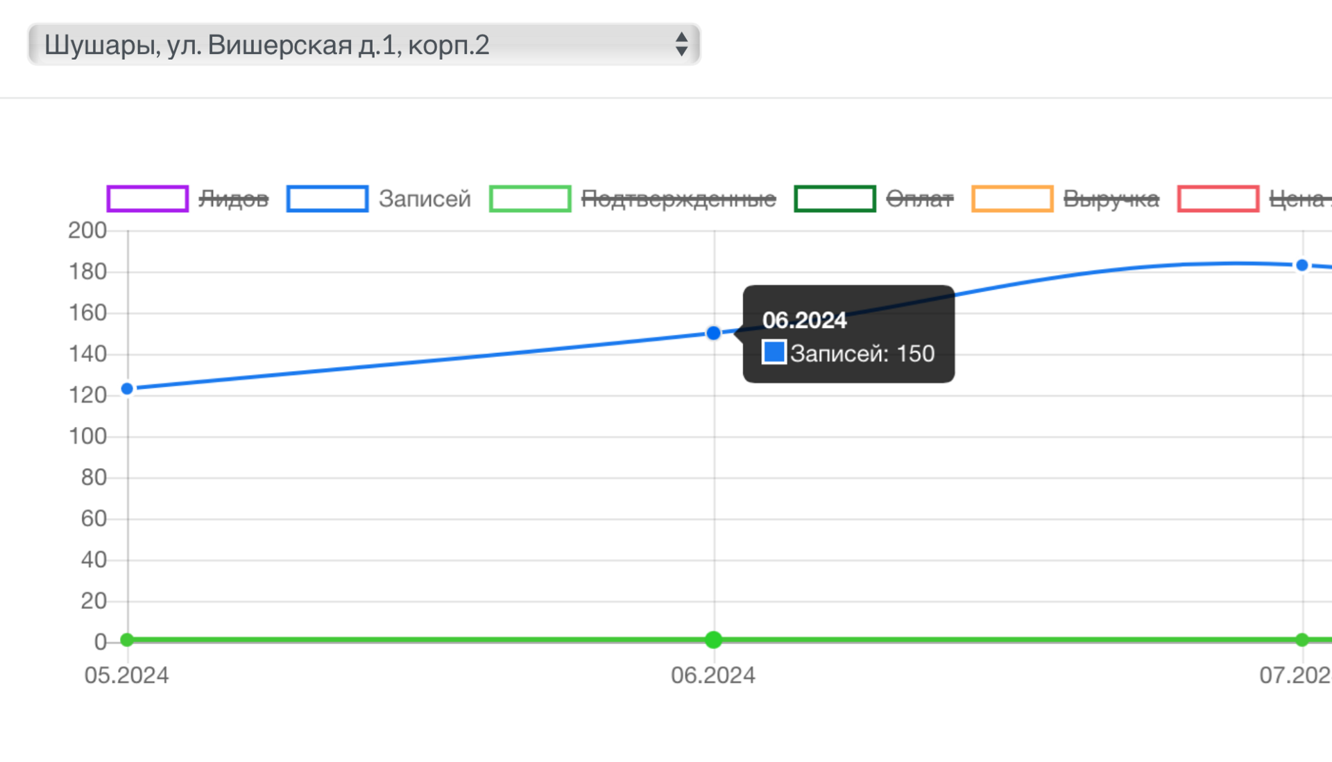Click the orange Выручка color box
The image size is (1332, 762).
point(1012,199)
